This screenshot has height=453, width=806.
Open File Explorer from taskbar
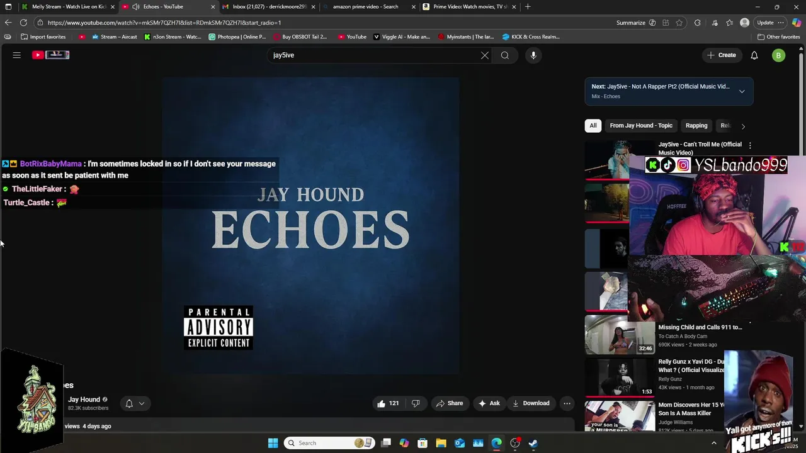[x=441, y=443]
